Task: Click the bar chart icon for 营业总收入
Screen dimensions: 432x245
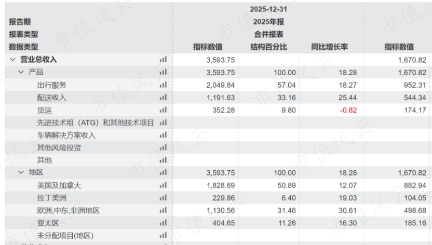Action: coord(164,60)
